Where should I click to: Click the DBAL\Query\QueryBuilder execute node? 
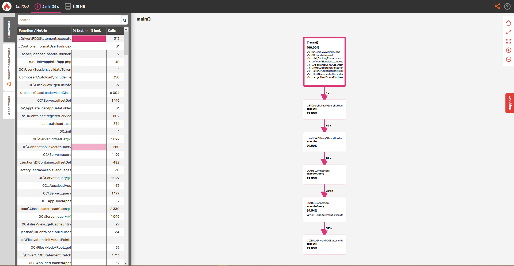pyautogui.click(x=324, y=142)
